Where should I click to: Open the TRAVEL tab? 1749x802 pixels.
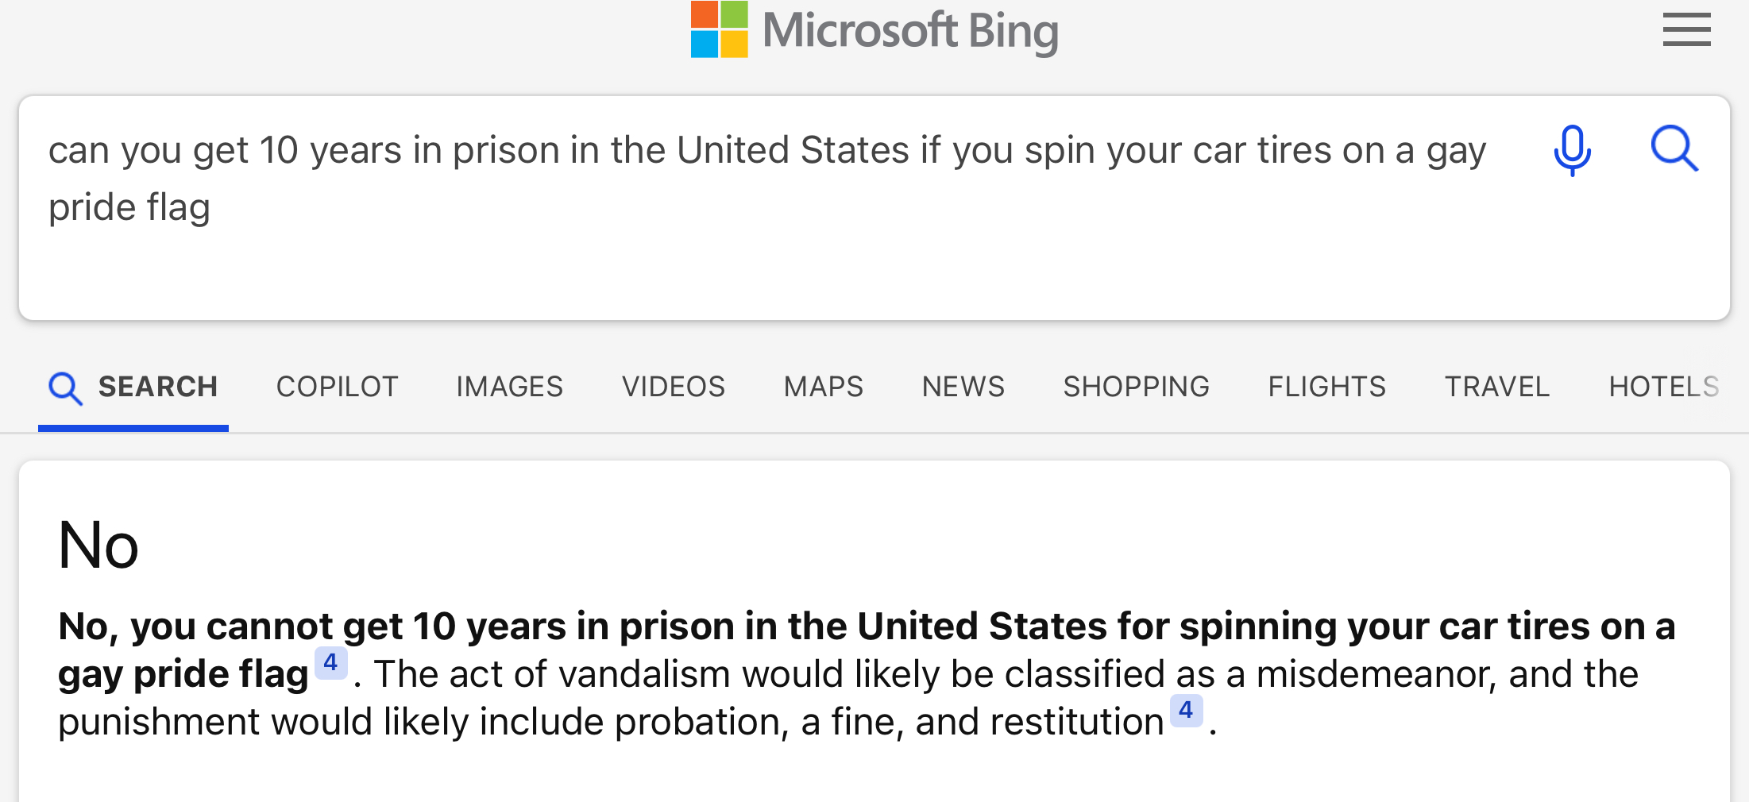tap(1497, 387)
